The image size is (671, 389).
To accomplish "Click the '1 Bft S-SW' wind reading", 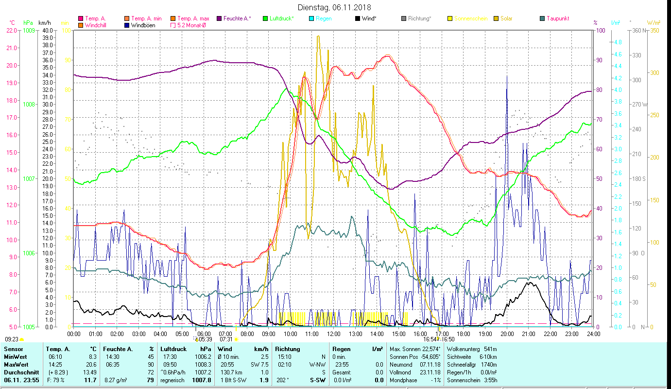I will point(233,380).
